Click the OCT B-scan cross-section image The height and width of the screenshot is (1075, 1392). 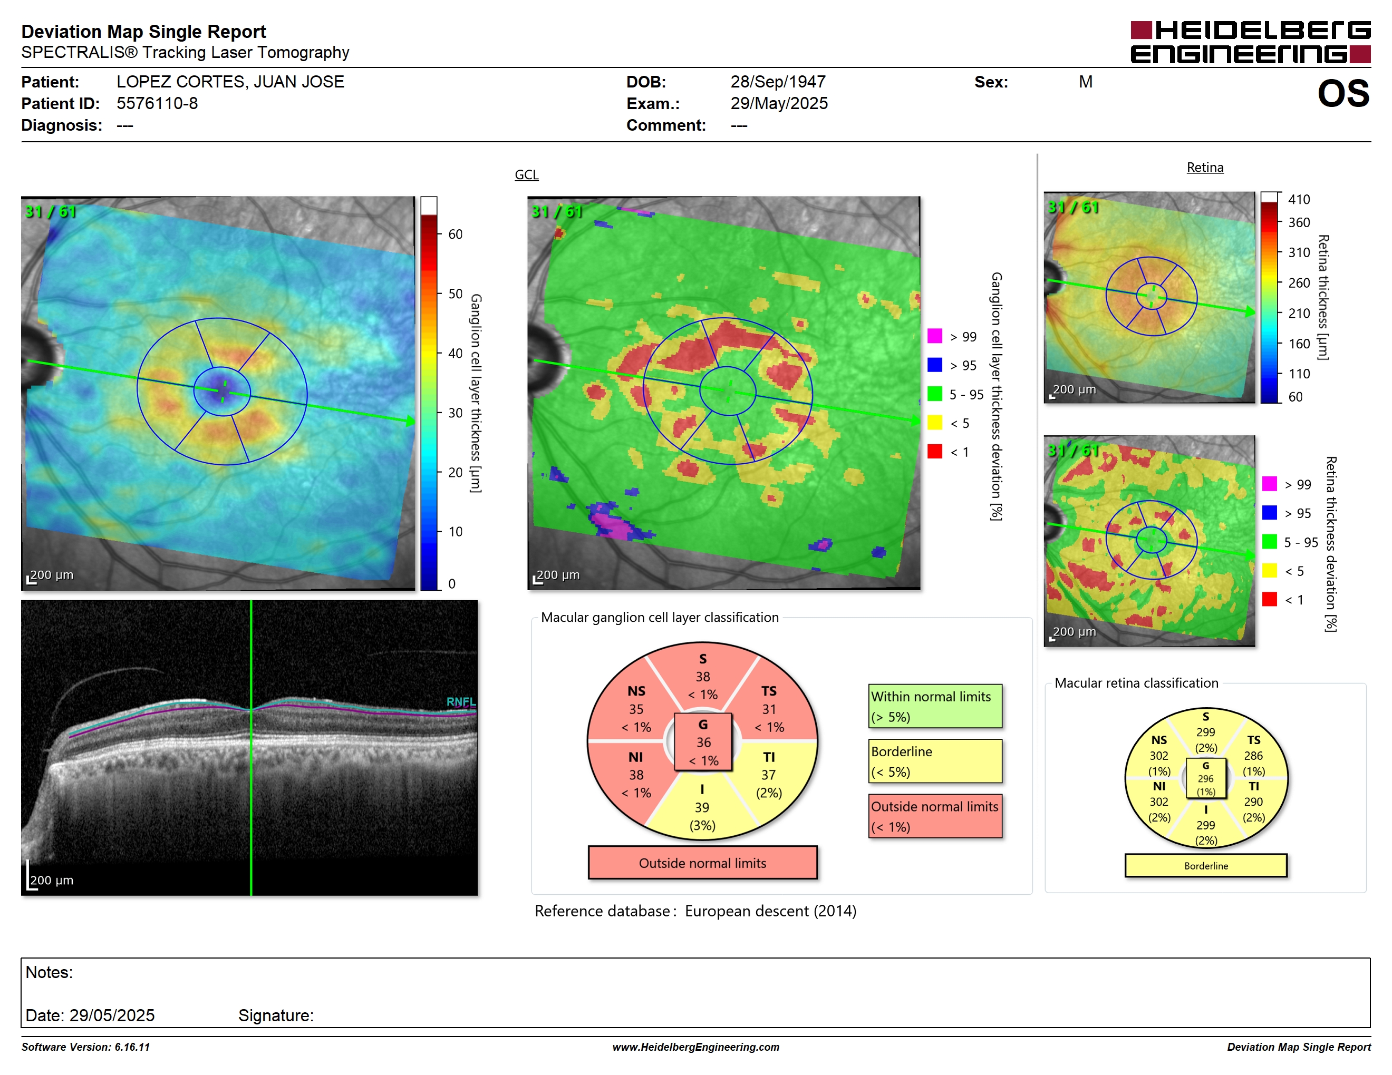pyautogui.click(x=249, y=748)
